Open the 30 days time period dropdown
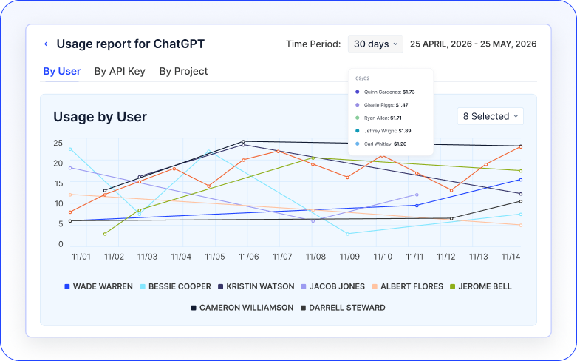Viewport: 577px width, 361px height. [x=375, y=44]
